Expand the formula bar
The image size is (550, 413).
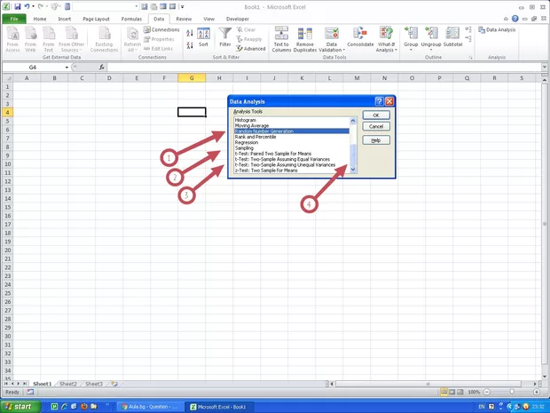(545, 67)
